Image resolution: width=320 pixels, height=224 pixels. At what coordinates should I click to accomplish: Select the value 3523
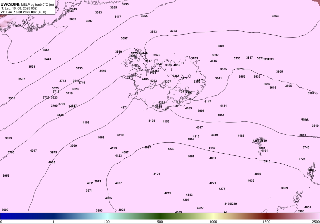click(x=75, y=89)
